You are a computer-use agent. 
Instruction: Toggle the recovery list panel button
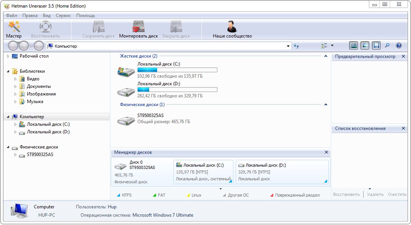click(x=376, y=46)
